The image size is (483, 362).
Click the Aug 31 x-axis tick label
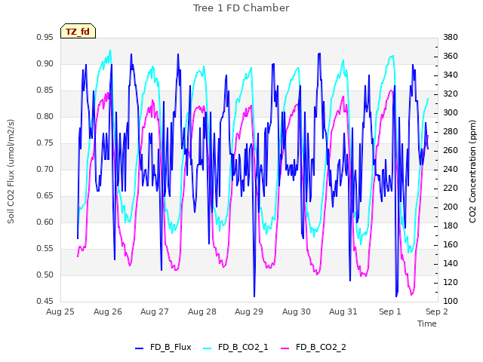[343, 311]
